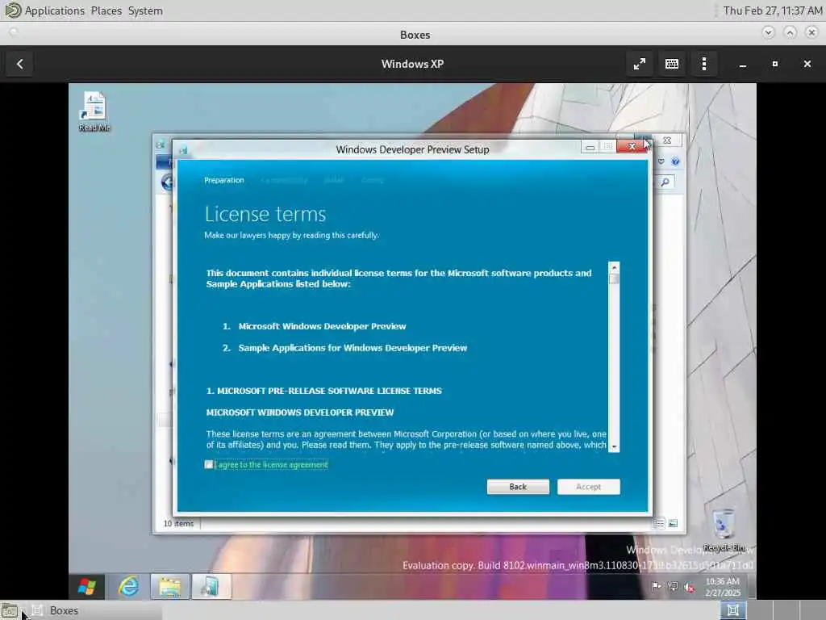Click Explorer back navigation button
Screen dimensions: 826x620
[167, 182]
